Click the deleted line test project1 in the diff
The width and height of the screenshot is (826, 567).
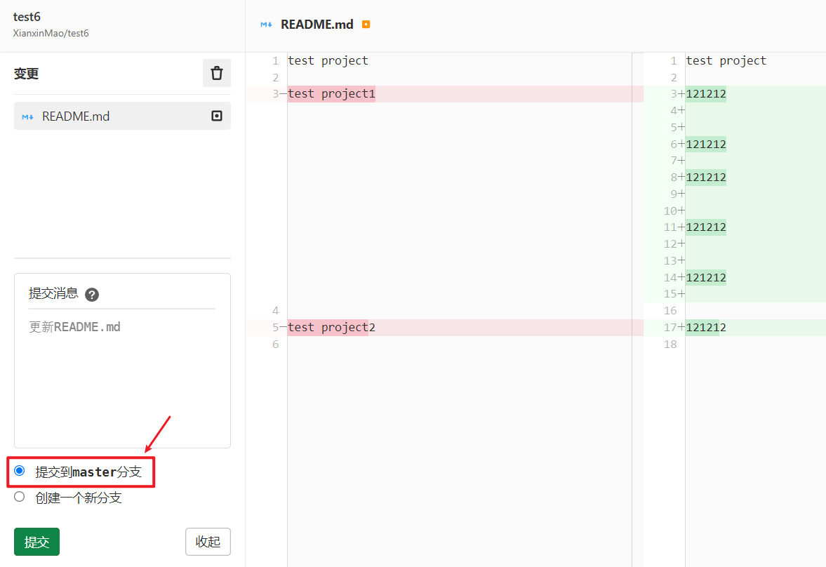(330, 93)
